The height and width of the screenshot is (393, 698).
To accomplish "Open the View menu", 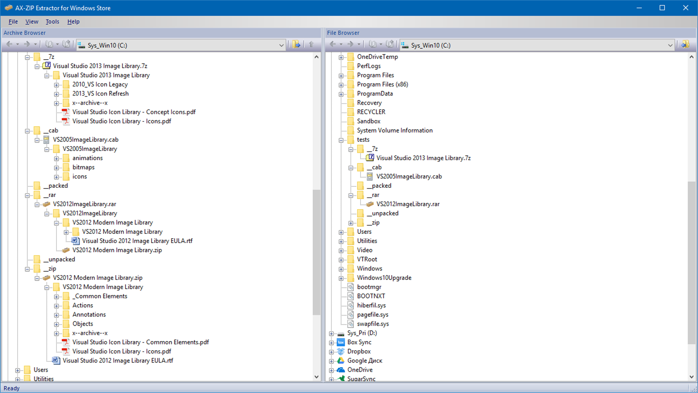I will (32, 21).
